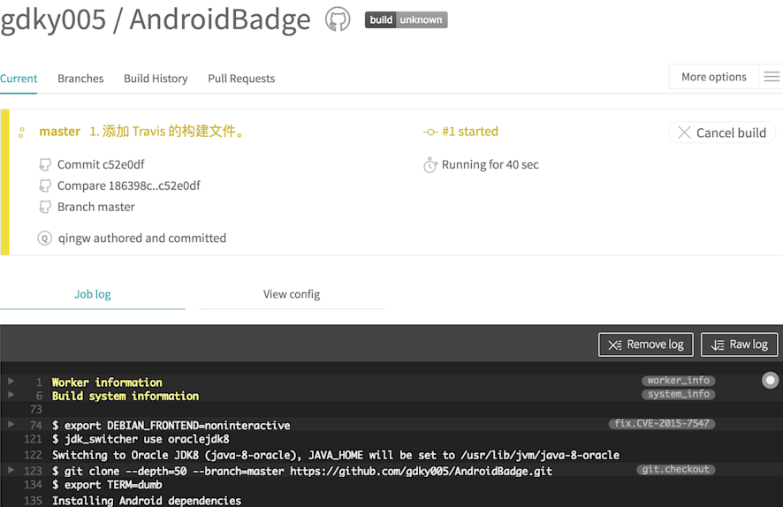Expand the git clone log fold
This screenshot has width=783, height=507.
click(x=11, y=470)
